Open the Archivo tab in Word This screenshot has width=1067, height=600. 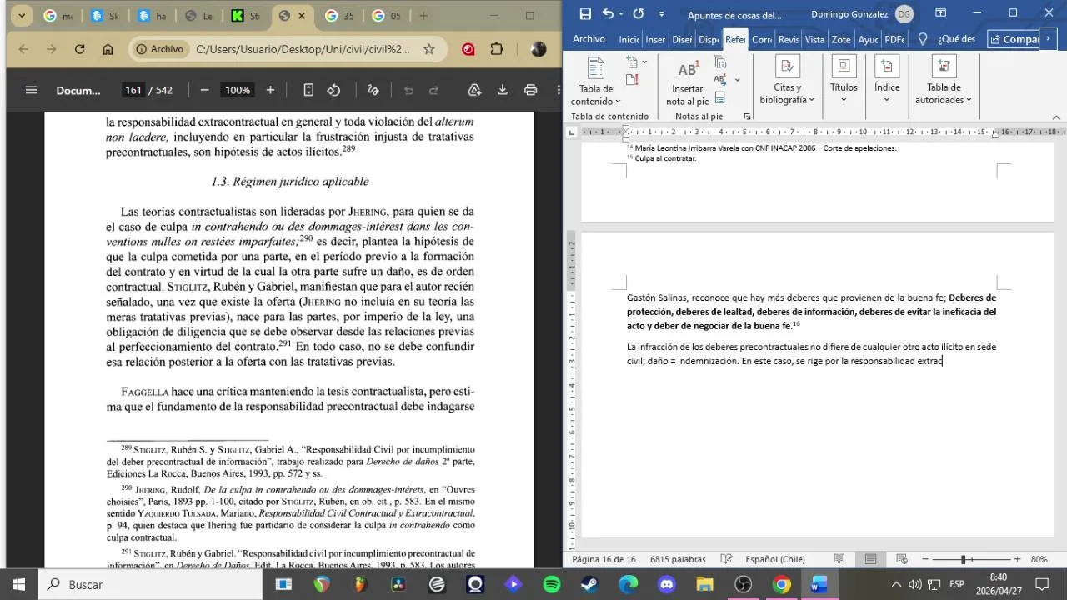coord(589,39)
